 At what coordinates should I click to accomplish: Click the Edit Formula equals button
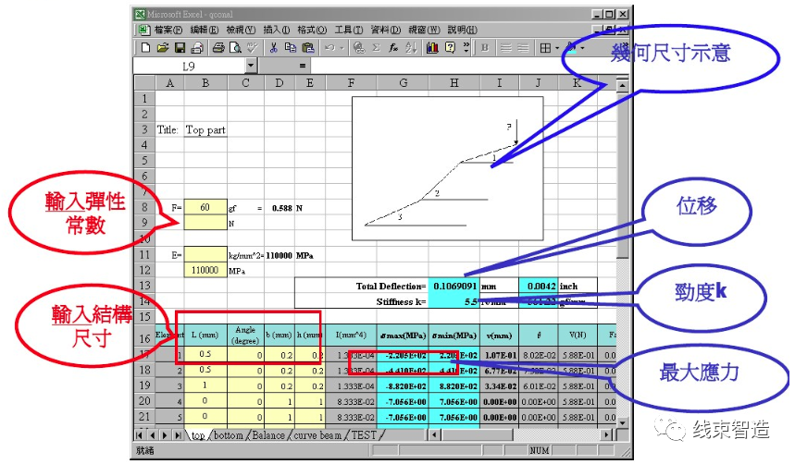point(303,66)
